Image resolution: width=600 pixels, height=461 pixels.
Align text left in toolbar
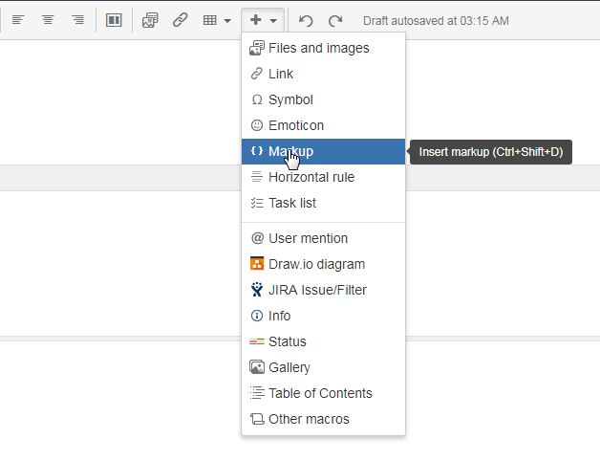coord(18,20)
